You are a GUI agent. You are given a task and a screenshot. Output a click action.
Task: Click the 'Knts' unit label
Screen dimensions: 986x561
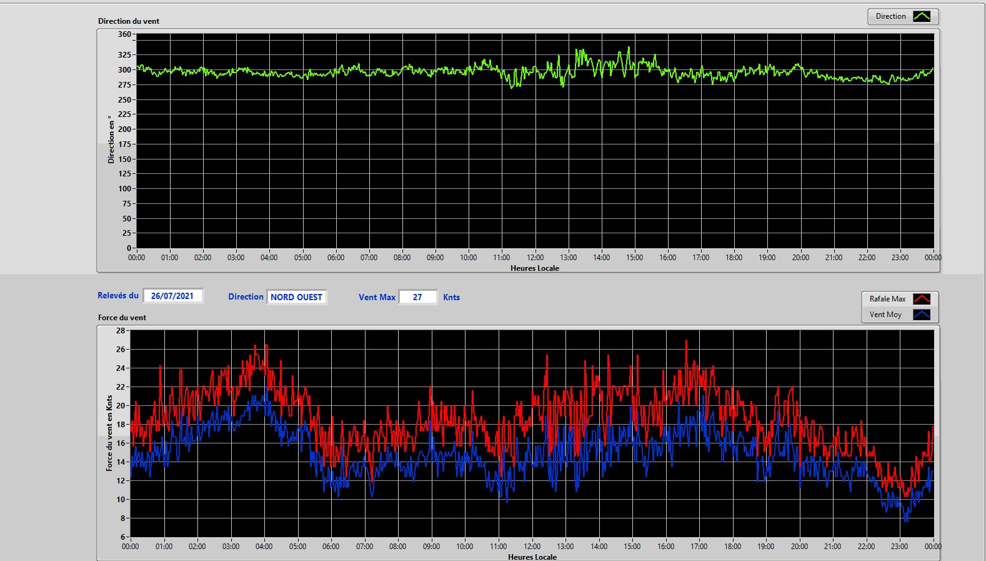451,298
